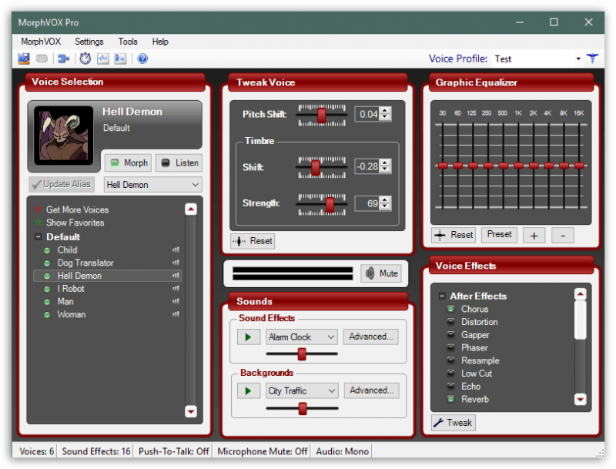Viewport: 616px width, 469px height.
Task: Open the Settings menu
Action: 89,42
